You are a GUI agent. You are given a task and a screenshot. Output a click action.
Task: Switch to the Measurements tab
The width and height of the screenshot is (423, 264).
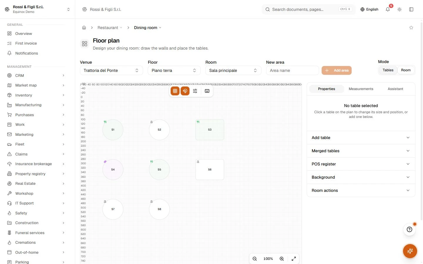[361, 89]
